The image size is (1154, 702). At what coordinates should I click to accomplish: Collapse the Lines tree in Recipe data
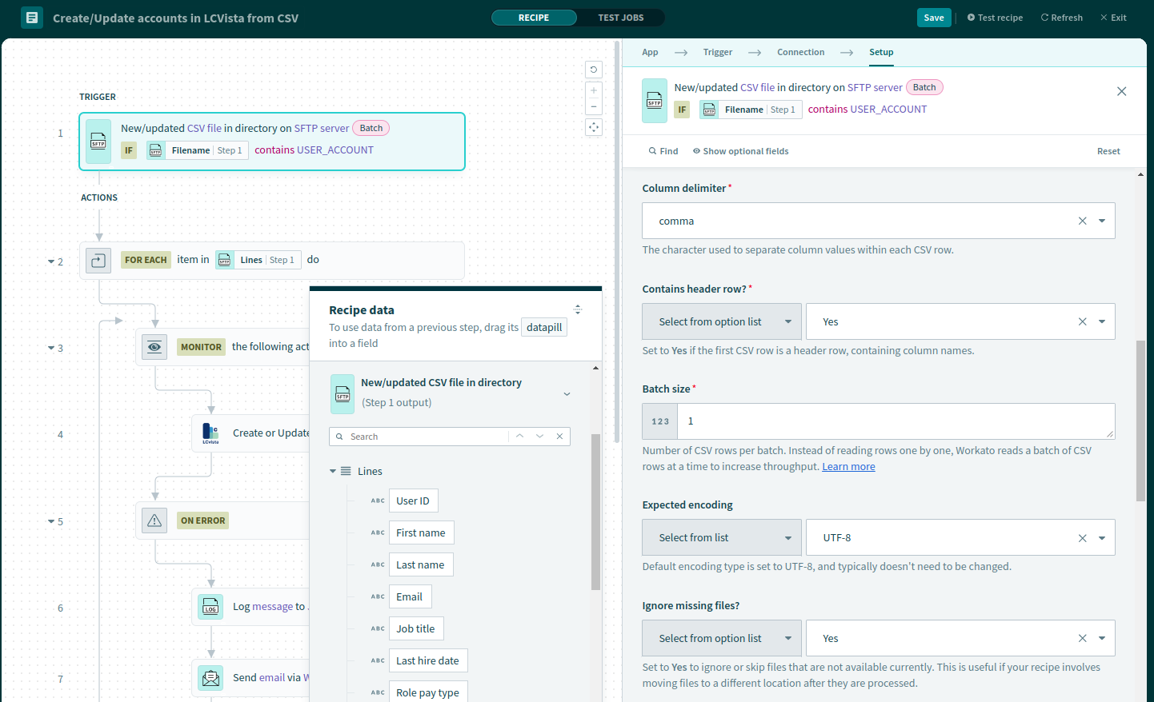(x=333, y=472)
